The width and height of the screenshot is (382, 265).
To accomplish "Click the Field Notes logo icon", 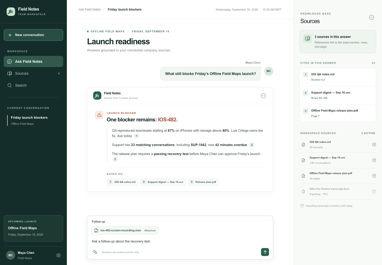I will (11, 11).
